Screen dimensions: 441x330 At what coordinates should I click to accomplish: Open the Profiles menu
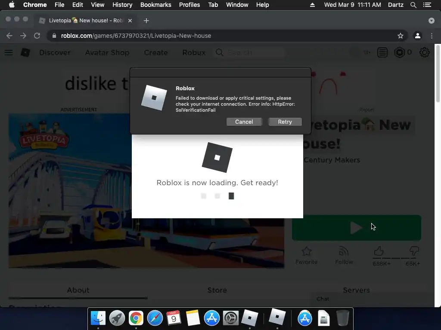click(189, 5)
